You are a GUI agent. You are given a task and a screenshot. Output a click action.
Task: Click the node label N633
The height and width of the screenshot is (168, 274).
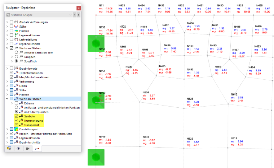click(x=146, y=137)
